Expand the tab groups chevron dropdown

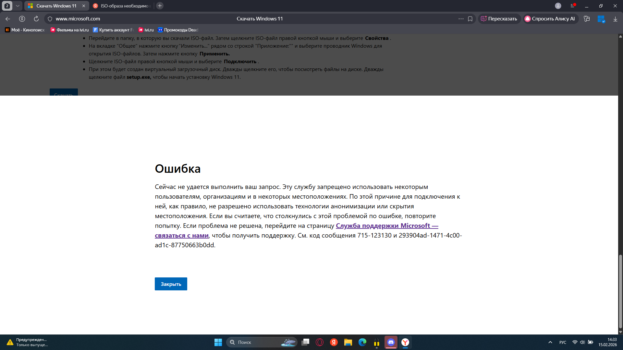[18, 6]
